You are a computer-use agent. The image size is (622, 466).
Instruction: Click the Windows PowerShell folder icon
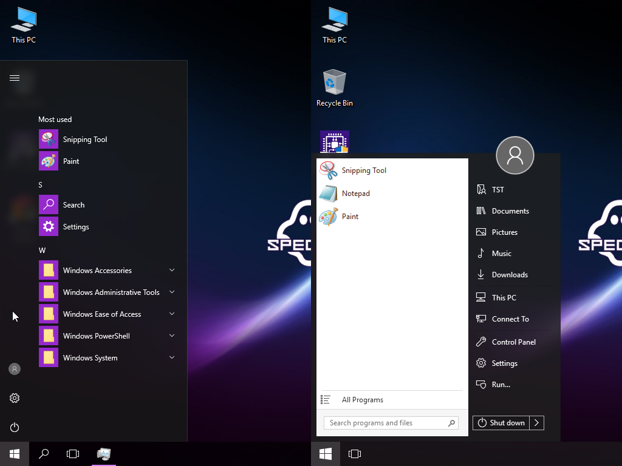pyautogui.click(x=49, y=336)
